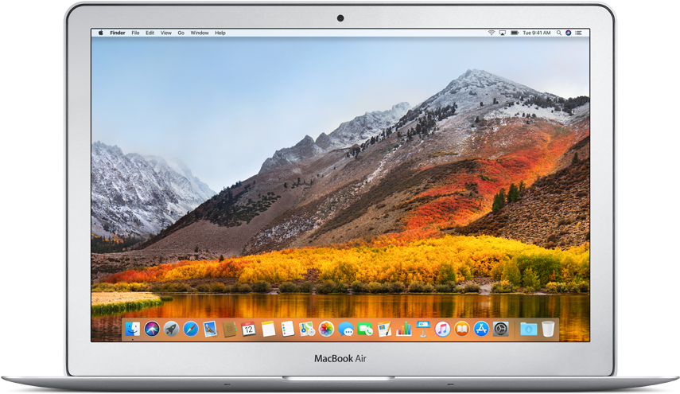Launch Messages from the dock
Viewport: 680px width, 394px height.
click(346, 329)
